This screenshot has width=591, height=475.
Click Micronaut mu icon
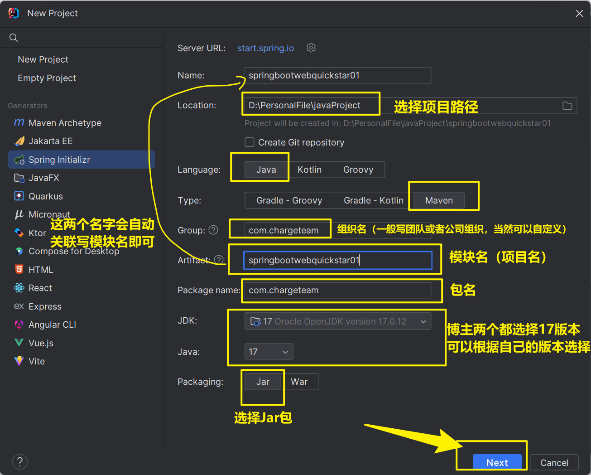pyautogui.click(x=19, y=214)
